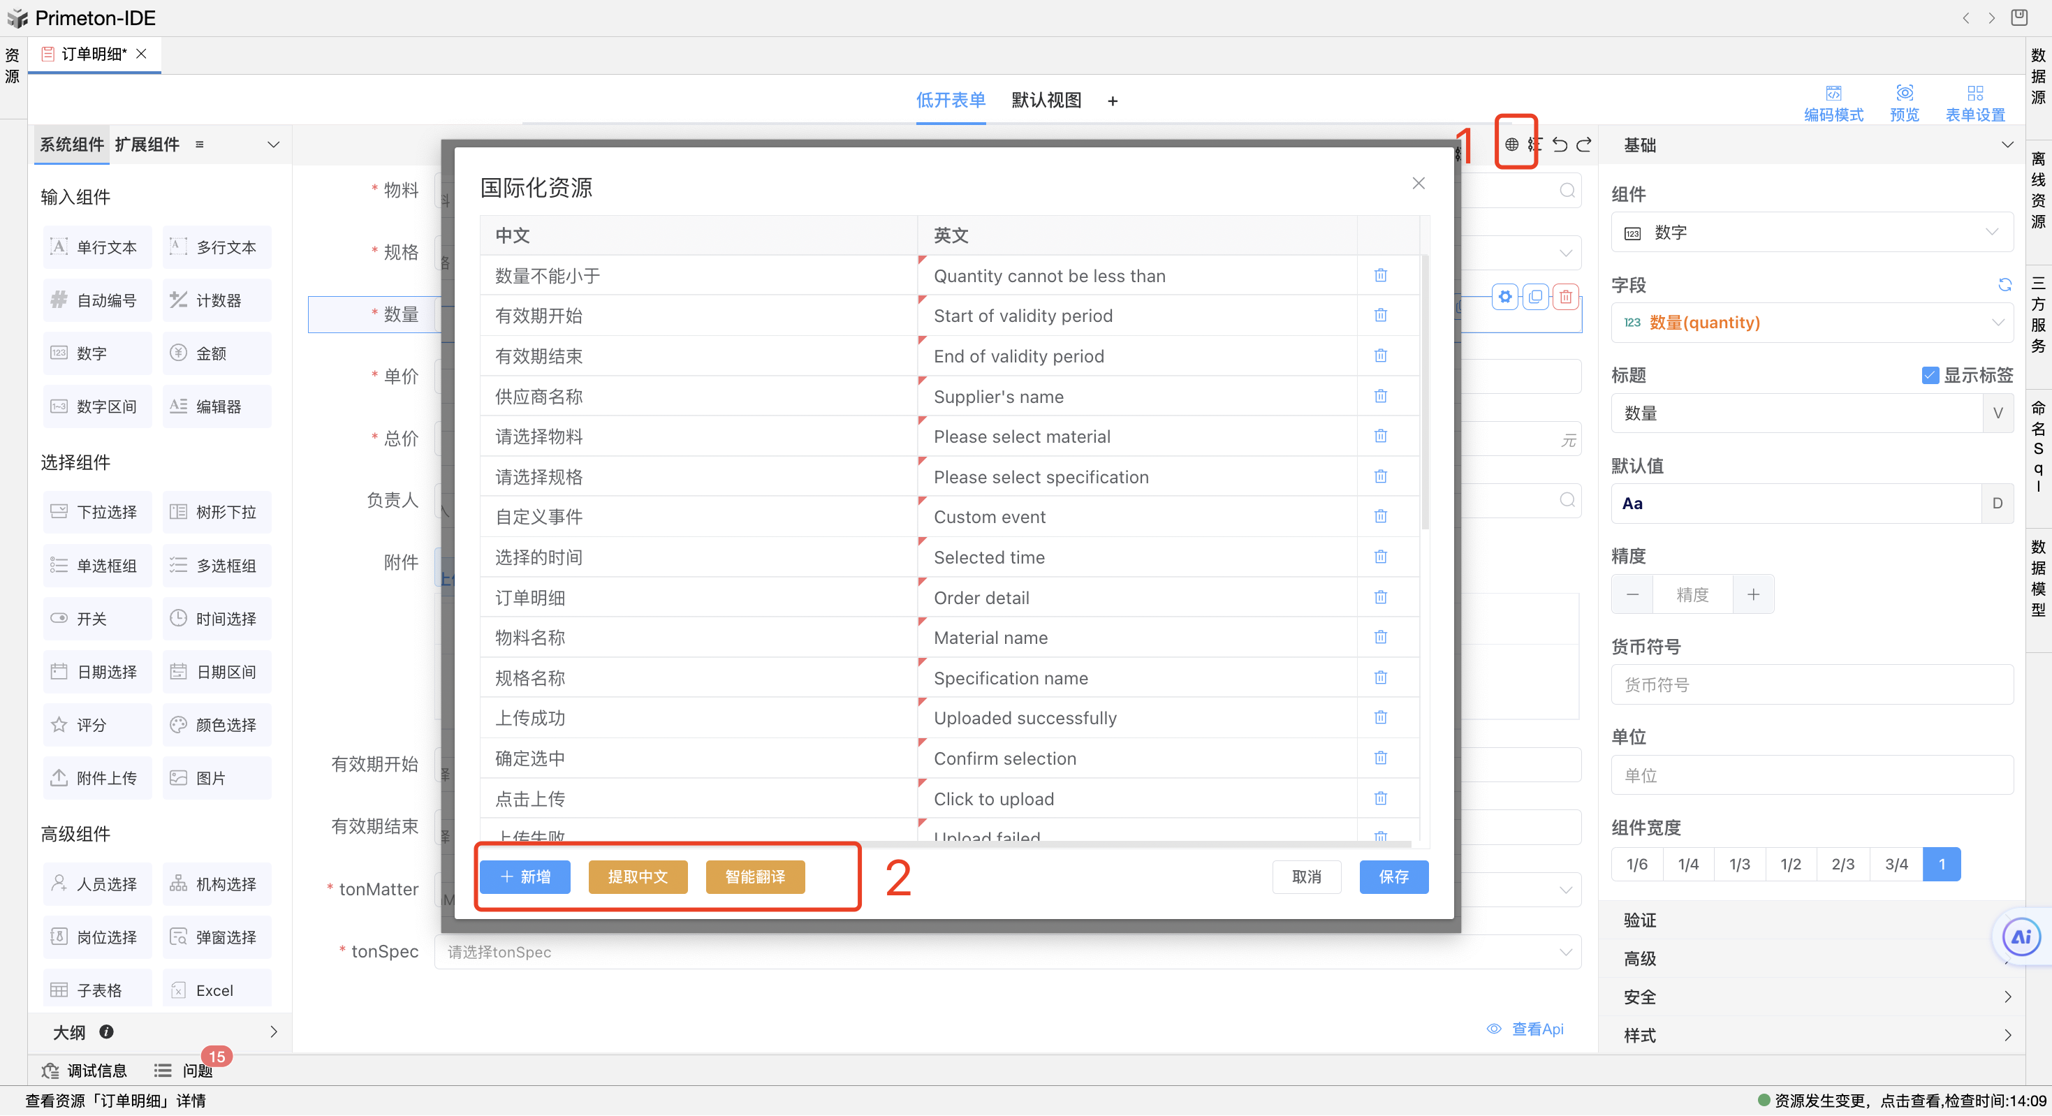Click the 智能翻译 button
The width and height of the screenshot is (2052, 1116).
point(754,877)
